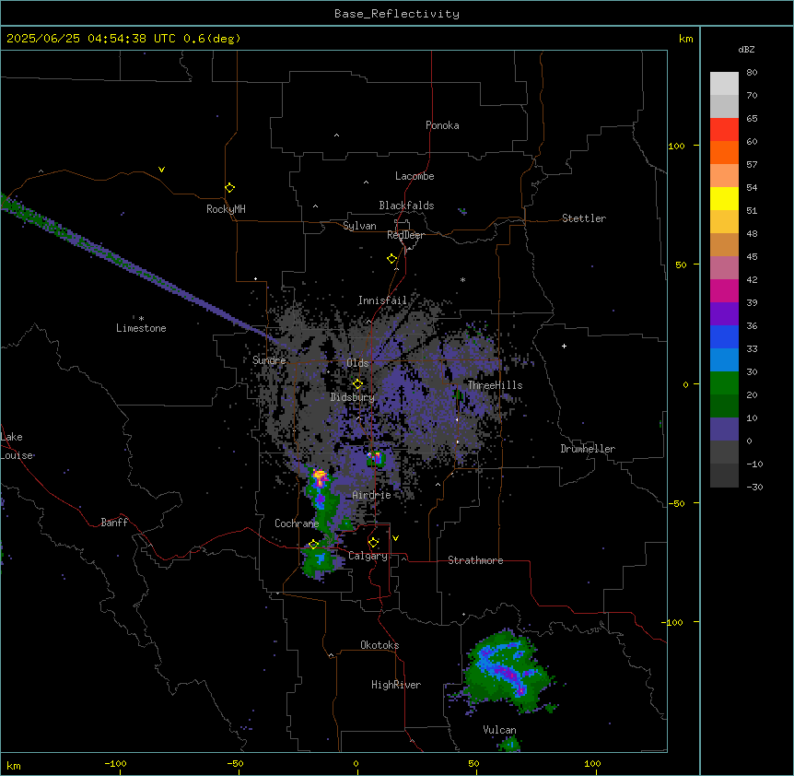
Task: Click the Banff label
Action: click(x=114, y=523)
